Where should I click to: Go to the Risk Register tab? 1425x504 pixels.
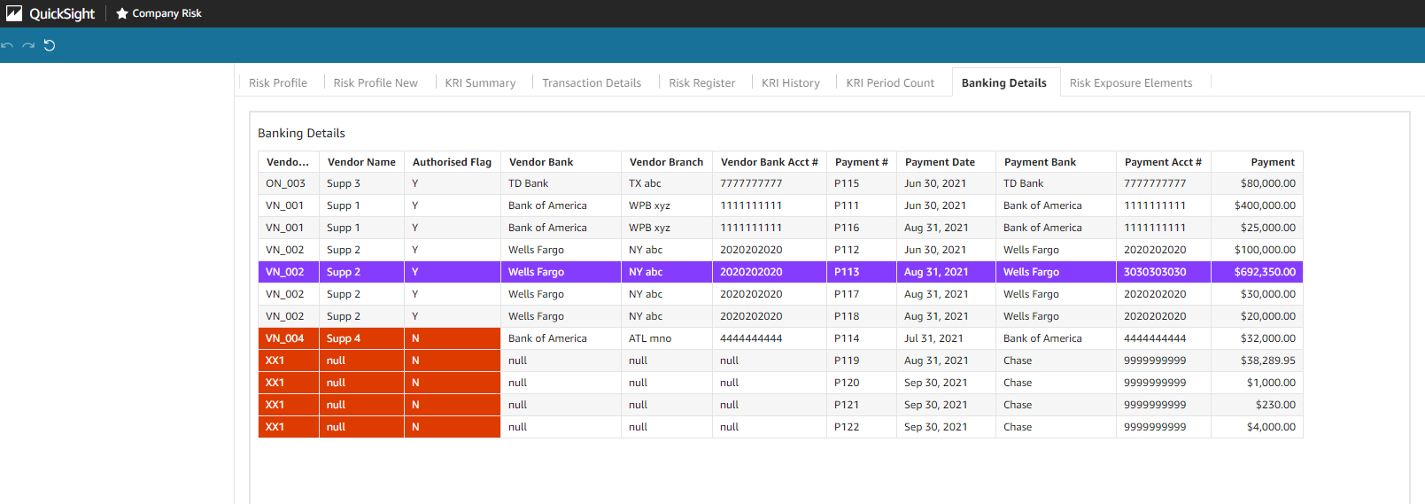tap(701, 82)
